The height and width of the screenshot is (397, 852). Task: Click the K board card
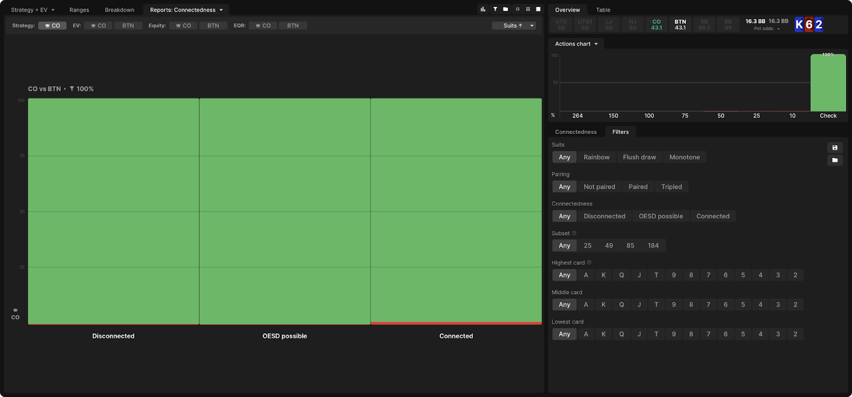[x=799, y=25]
